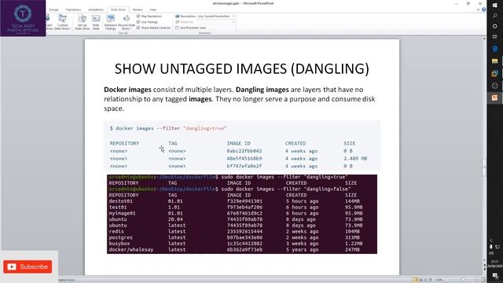Click vertical scrollbar up arrow
This screenshot has width=503, height=283.
(x=484, y=39)
